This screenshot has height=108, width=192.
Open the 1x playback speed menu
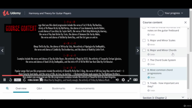click(x=17, y=80)
